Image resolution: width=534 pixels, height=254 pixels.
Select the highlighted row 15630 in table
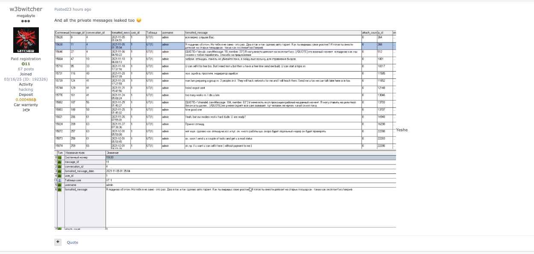click(225, 46)
